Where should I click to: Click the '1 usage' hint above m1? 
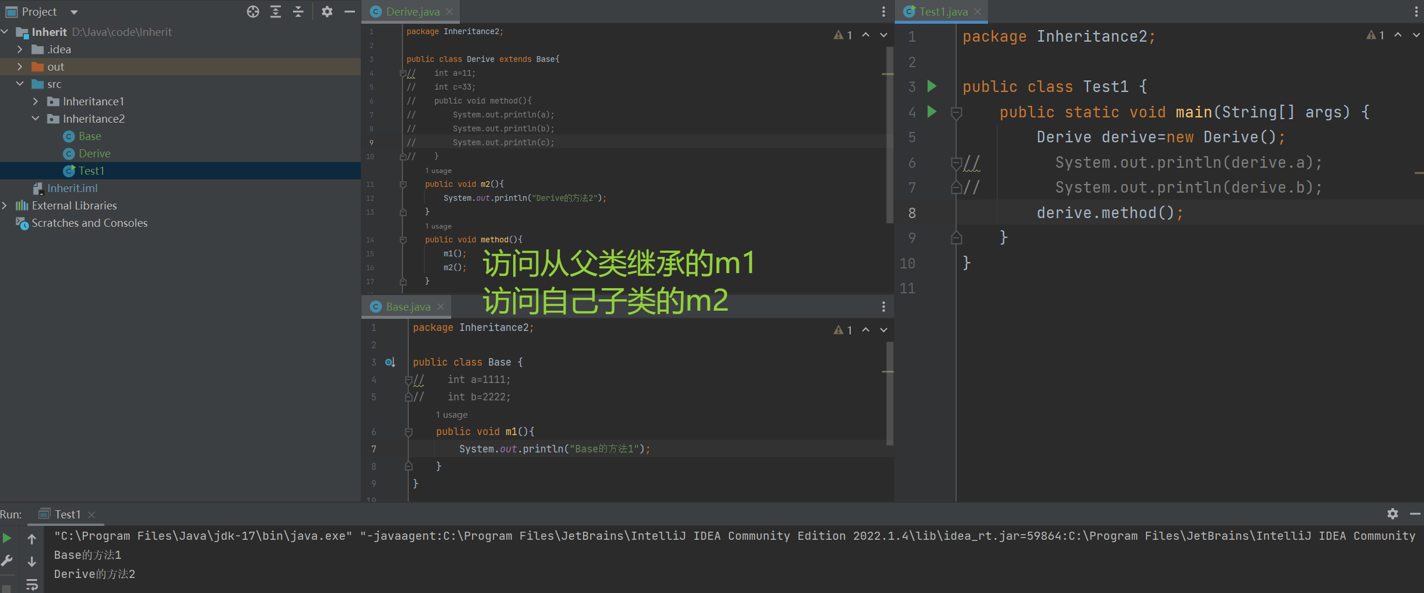(x=452, y=414)
